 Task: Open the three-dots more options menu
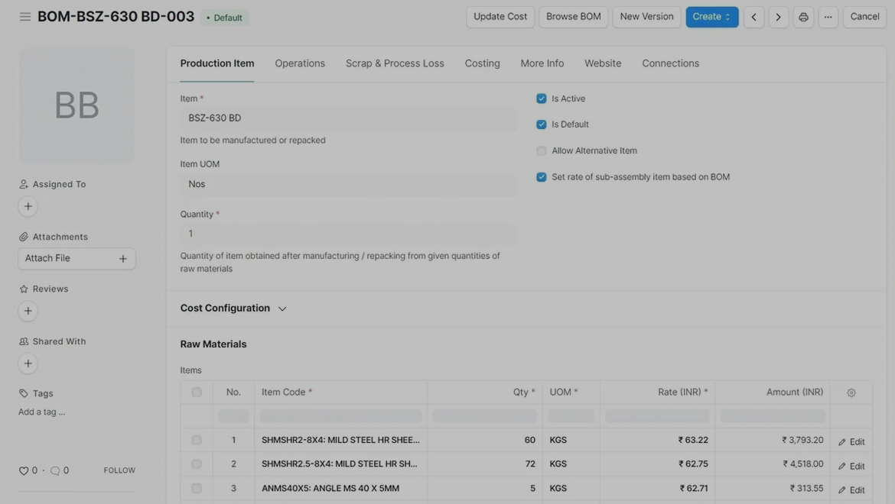point(828,17)
